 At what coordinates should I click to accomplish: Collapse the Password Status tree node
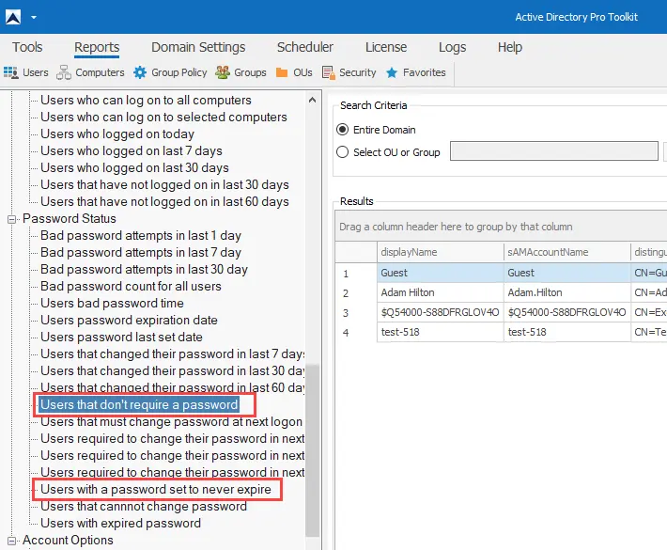point(11,219)
